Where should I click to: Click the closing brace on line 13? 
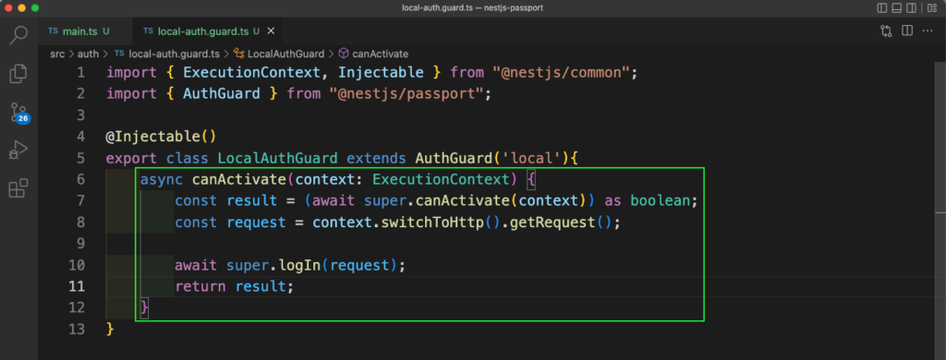click(x=110, y=330)
